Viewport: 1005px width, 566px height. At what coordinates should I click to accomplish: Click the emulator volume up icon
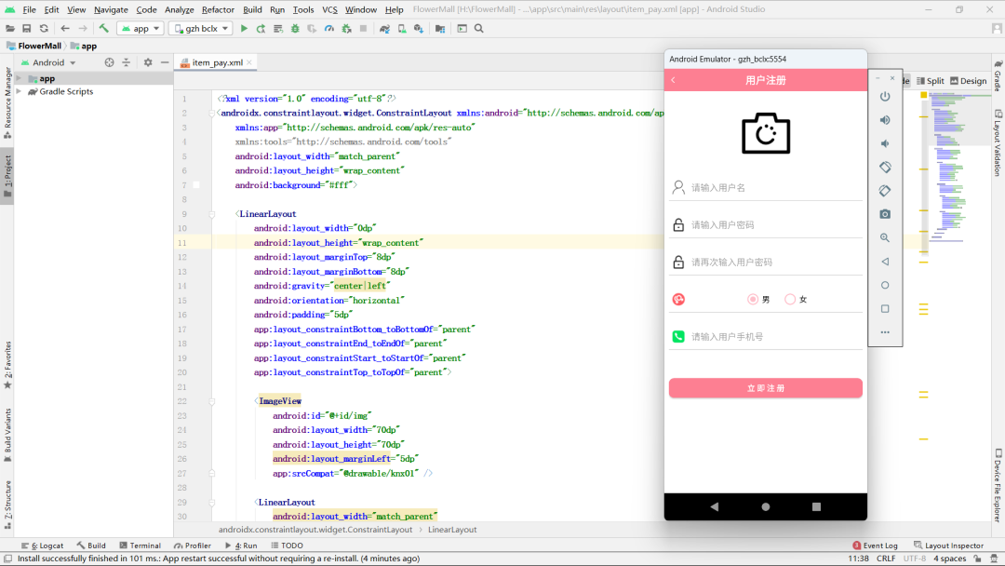(x=885, y=120)
